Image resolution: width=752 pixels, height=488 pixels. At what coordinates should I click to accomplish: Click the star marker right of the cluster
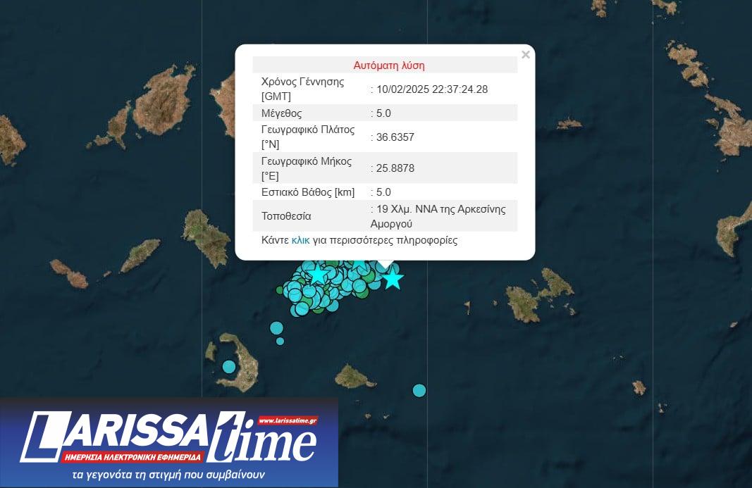coord(393,280)
